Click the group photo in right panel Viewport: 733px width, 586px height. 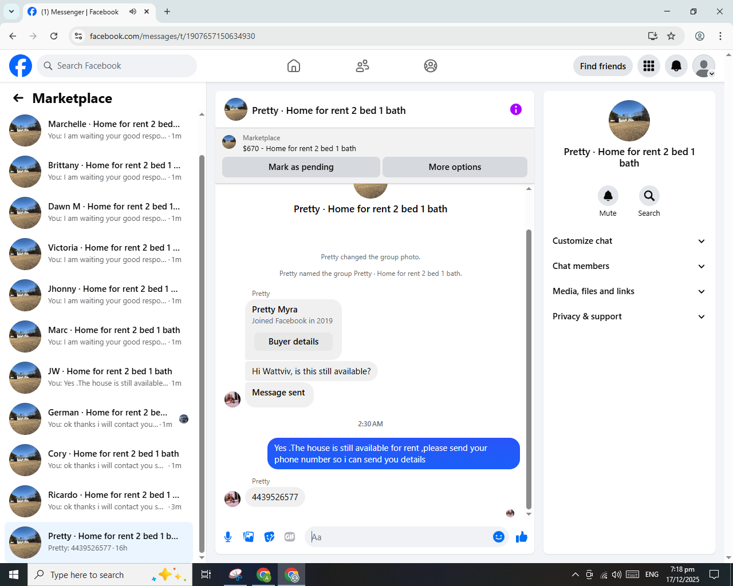pos(629,121)
